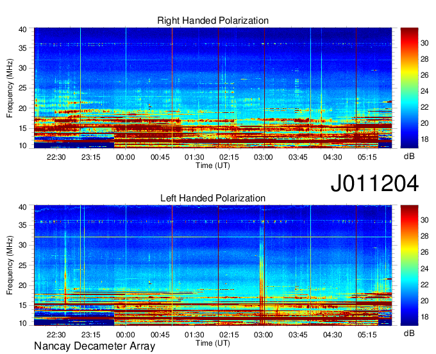The height and width of the screenshot is (354, 436).
Task: Click the 05:15 time tick on Left Handed plot
Action: [367, 335]
